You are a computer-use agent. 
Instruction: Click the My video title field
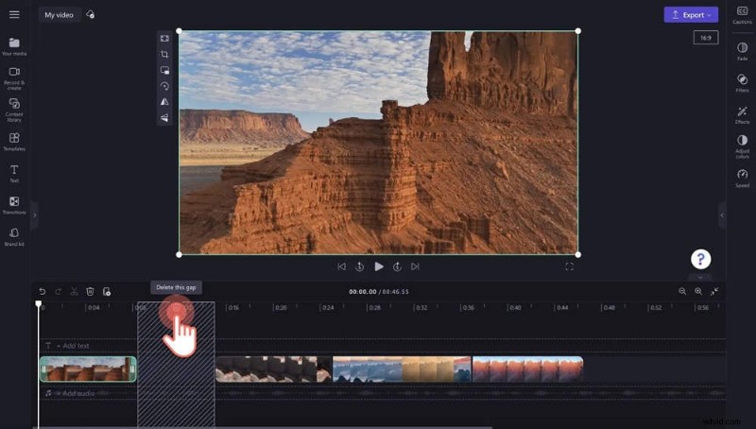pyautogui.click(x=60, y=15)
